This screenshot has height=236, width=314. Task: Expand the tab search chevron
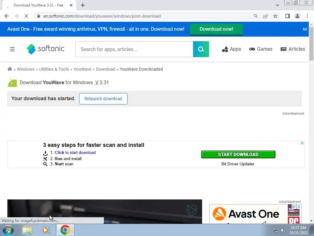277,5
